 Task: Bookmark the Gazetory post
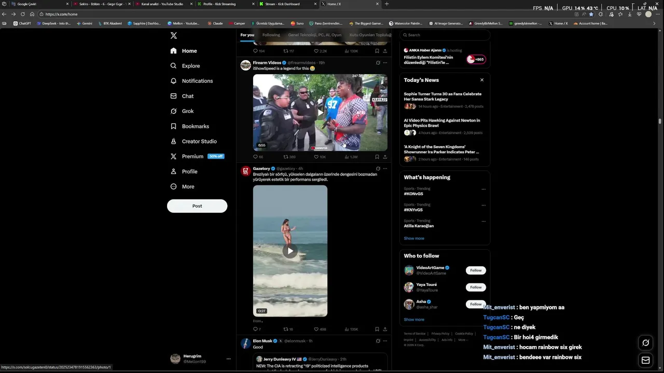pyautogui.click(x=377, y=329)
